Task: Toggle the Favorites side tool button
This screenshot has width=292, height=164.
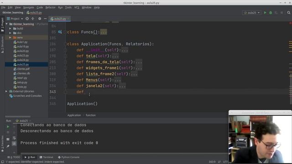Action: pos(2,143)
